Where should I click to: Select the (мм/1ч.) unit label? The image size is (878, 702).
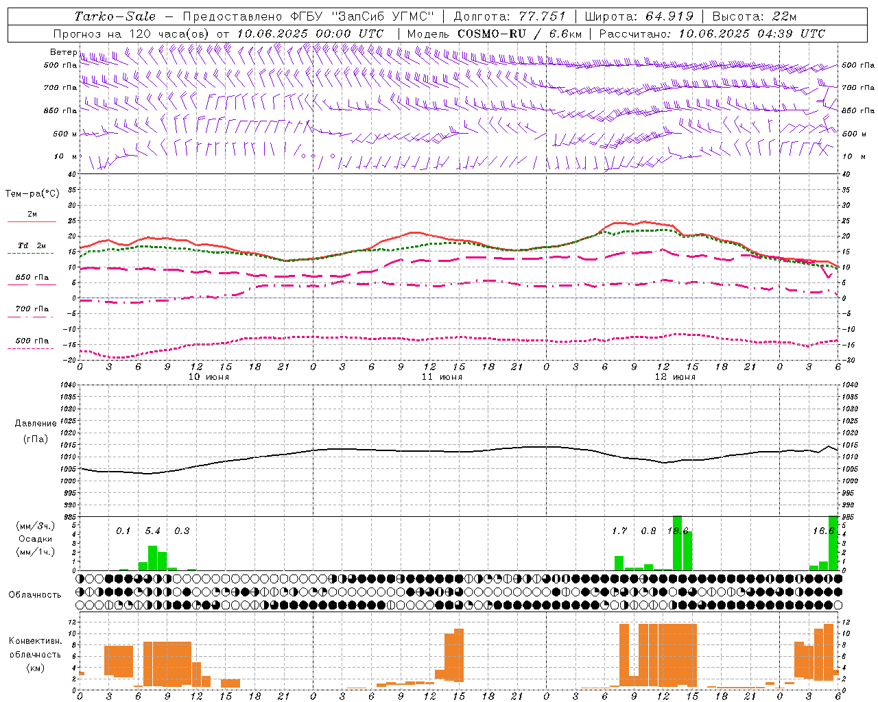[x=36, y=552]
